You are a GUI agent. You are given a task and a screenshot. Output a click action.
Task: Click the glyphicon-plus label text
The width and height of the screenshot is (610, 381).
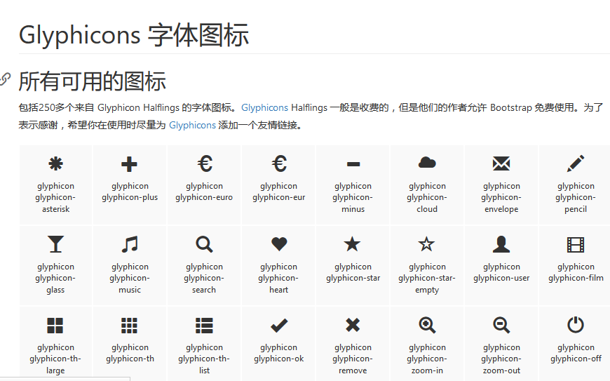[x=130, y=192]
